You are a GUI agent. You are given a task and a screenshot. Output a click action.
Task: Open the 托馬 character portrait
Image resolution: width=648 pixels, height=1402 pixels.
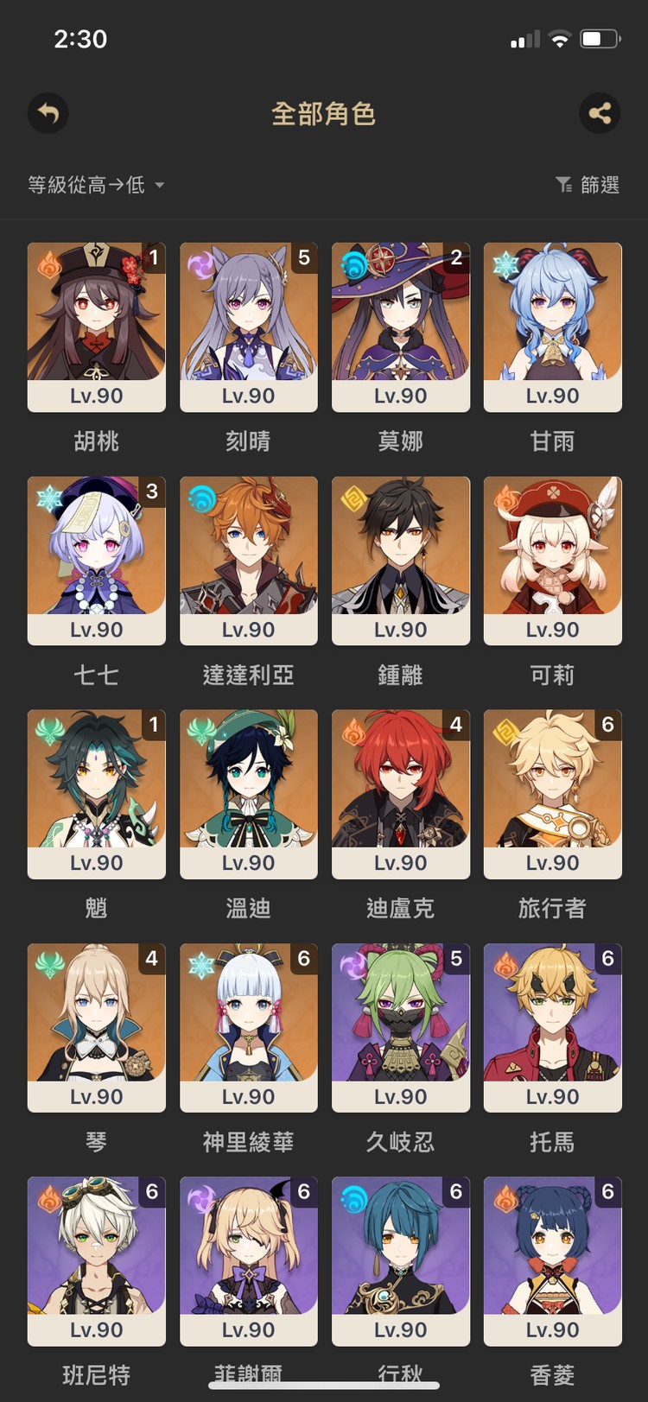[553, 1012]
